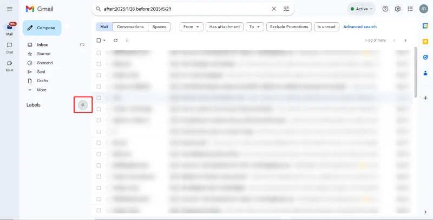Open the Drafts folder
Image resolution: width=433 pixels, height=220 pixels.
click(x=43, y=81)
